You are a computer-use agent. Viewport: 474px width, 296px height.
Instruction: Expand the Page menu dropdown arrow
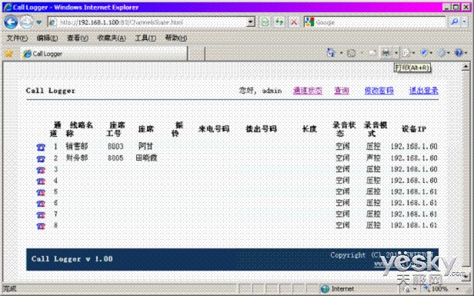(x=413, y=53)
